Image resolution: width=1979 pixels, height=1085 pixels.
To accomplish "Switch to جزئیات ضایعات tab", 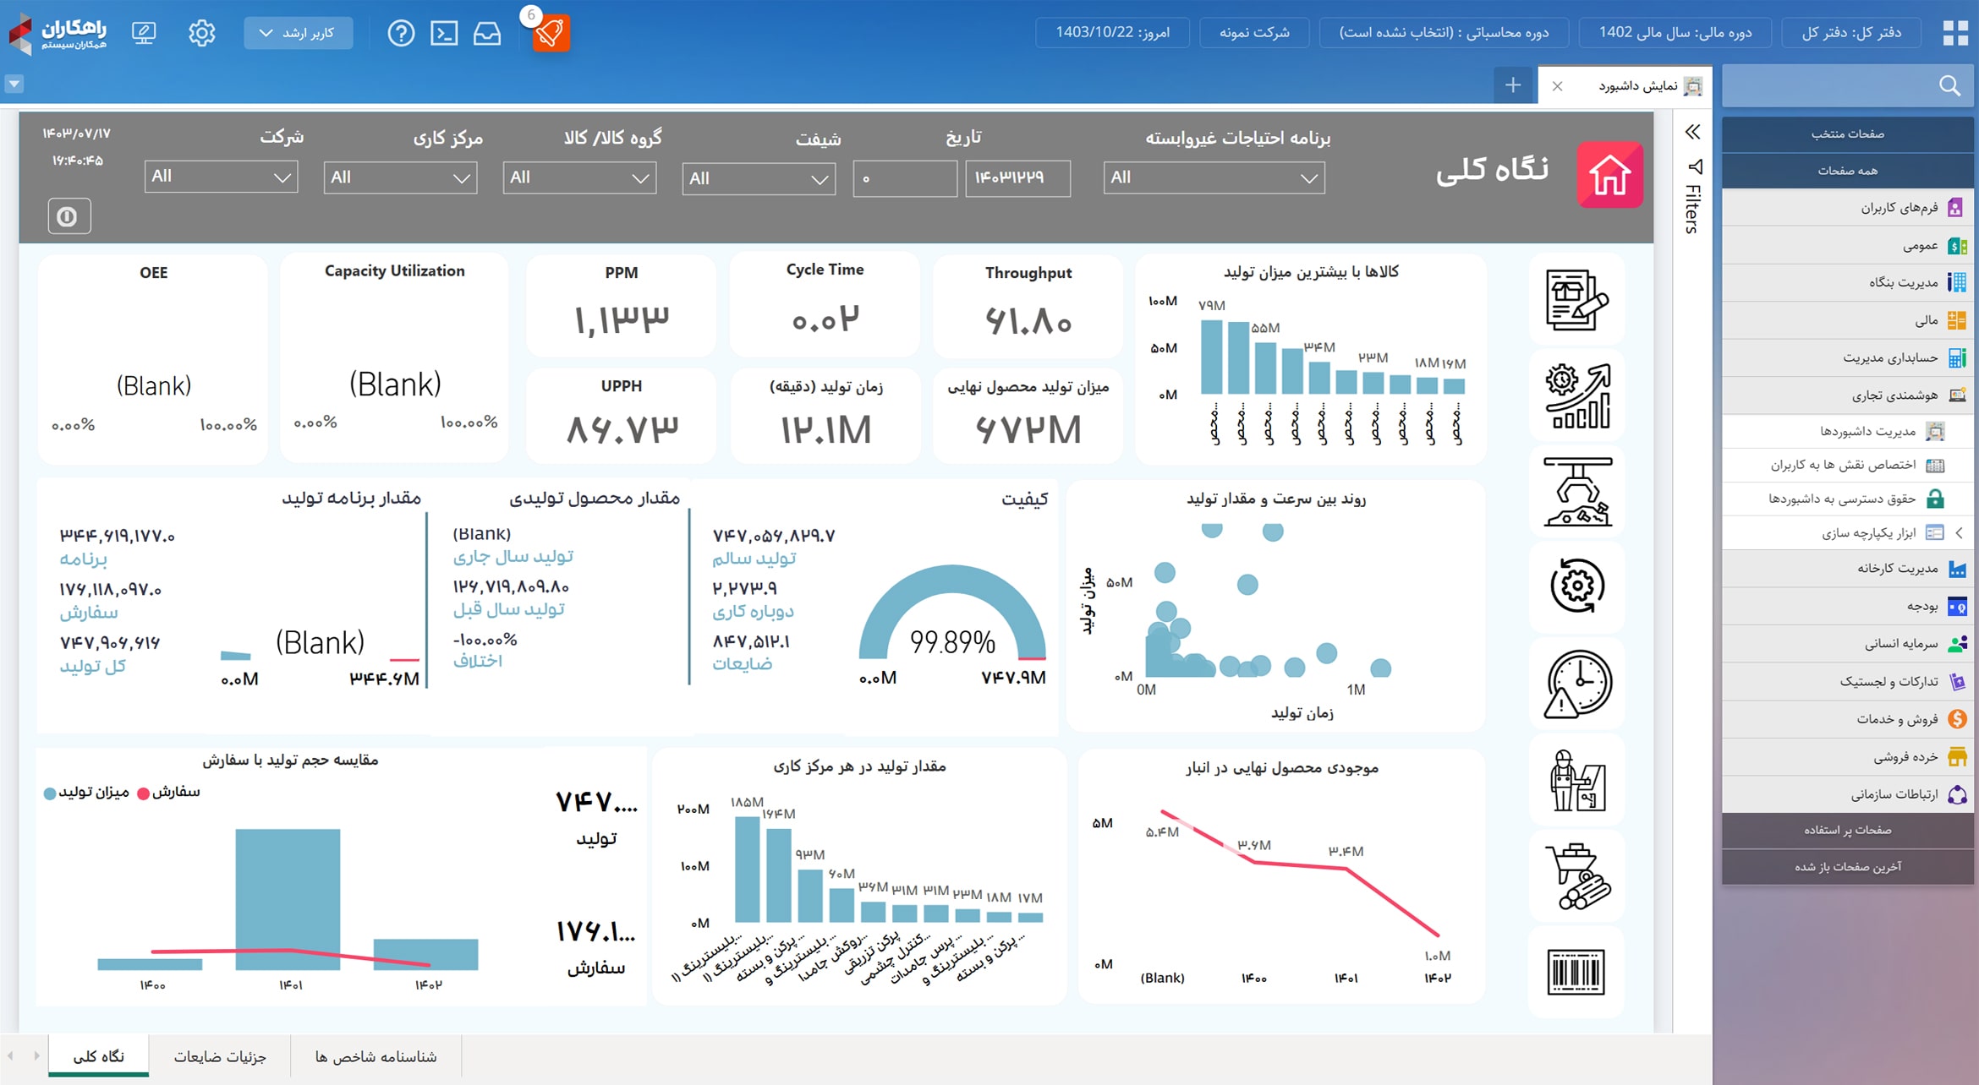I will point(220,1056).
